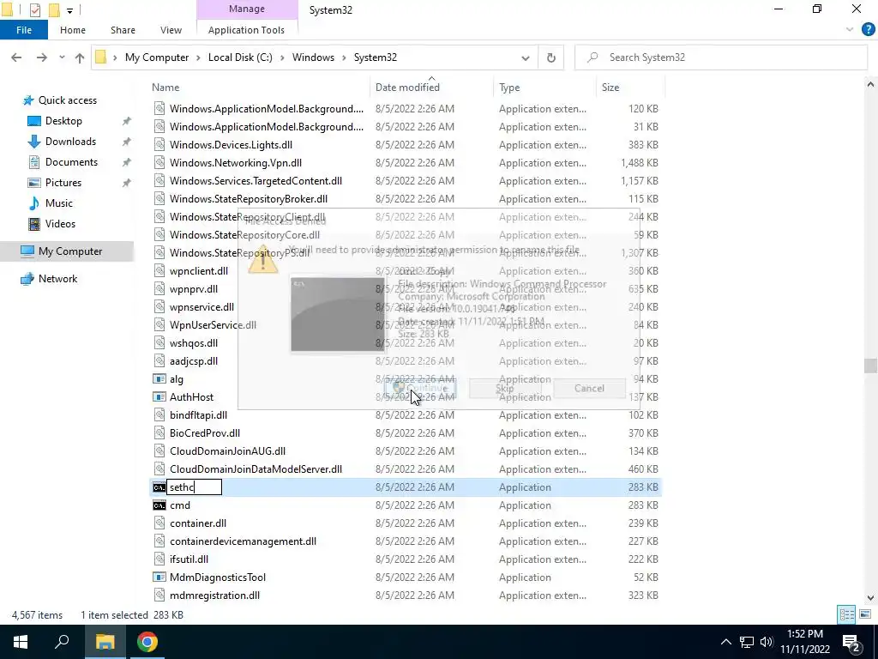
Task: Select the MdmDiagnosticsTool application icon
Action: pos(159,577)
